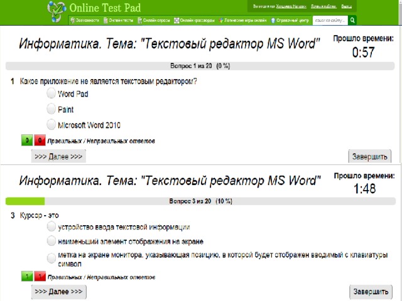
Task: Choose 'устройство ввода текстовой информации' radio button
Action: (x=52, y=226)
